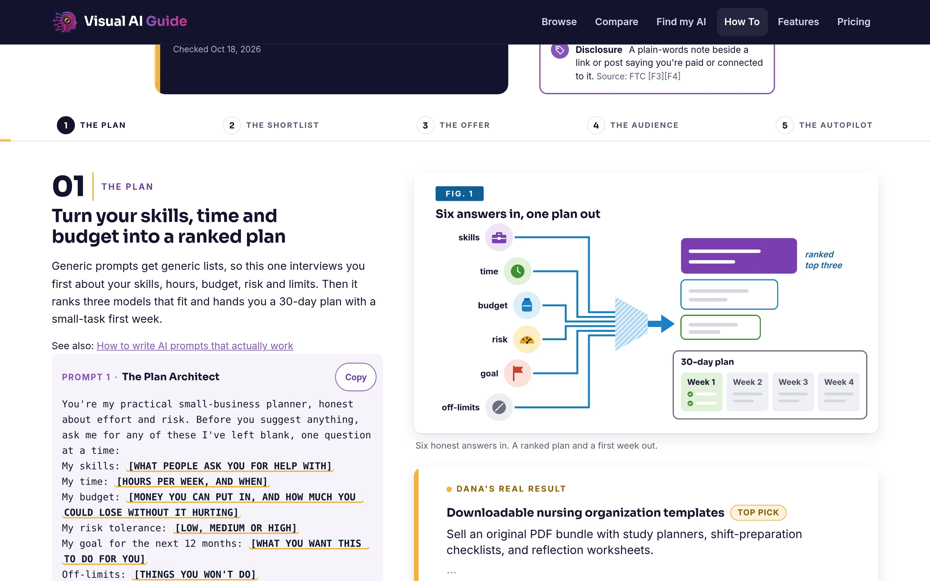
Task: Click the step 3 number circle
Action: [425, 125]
